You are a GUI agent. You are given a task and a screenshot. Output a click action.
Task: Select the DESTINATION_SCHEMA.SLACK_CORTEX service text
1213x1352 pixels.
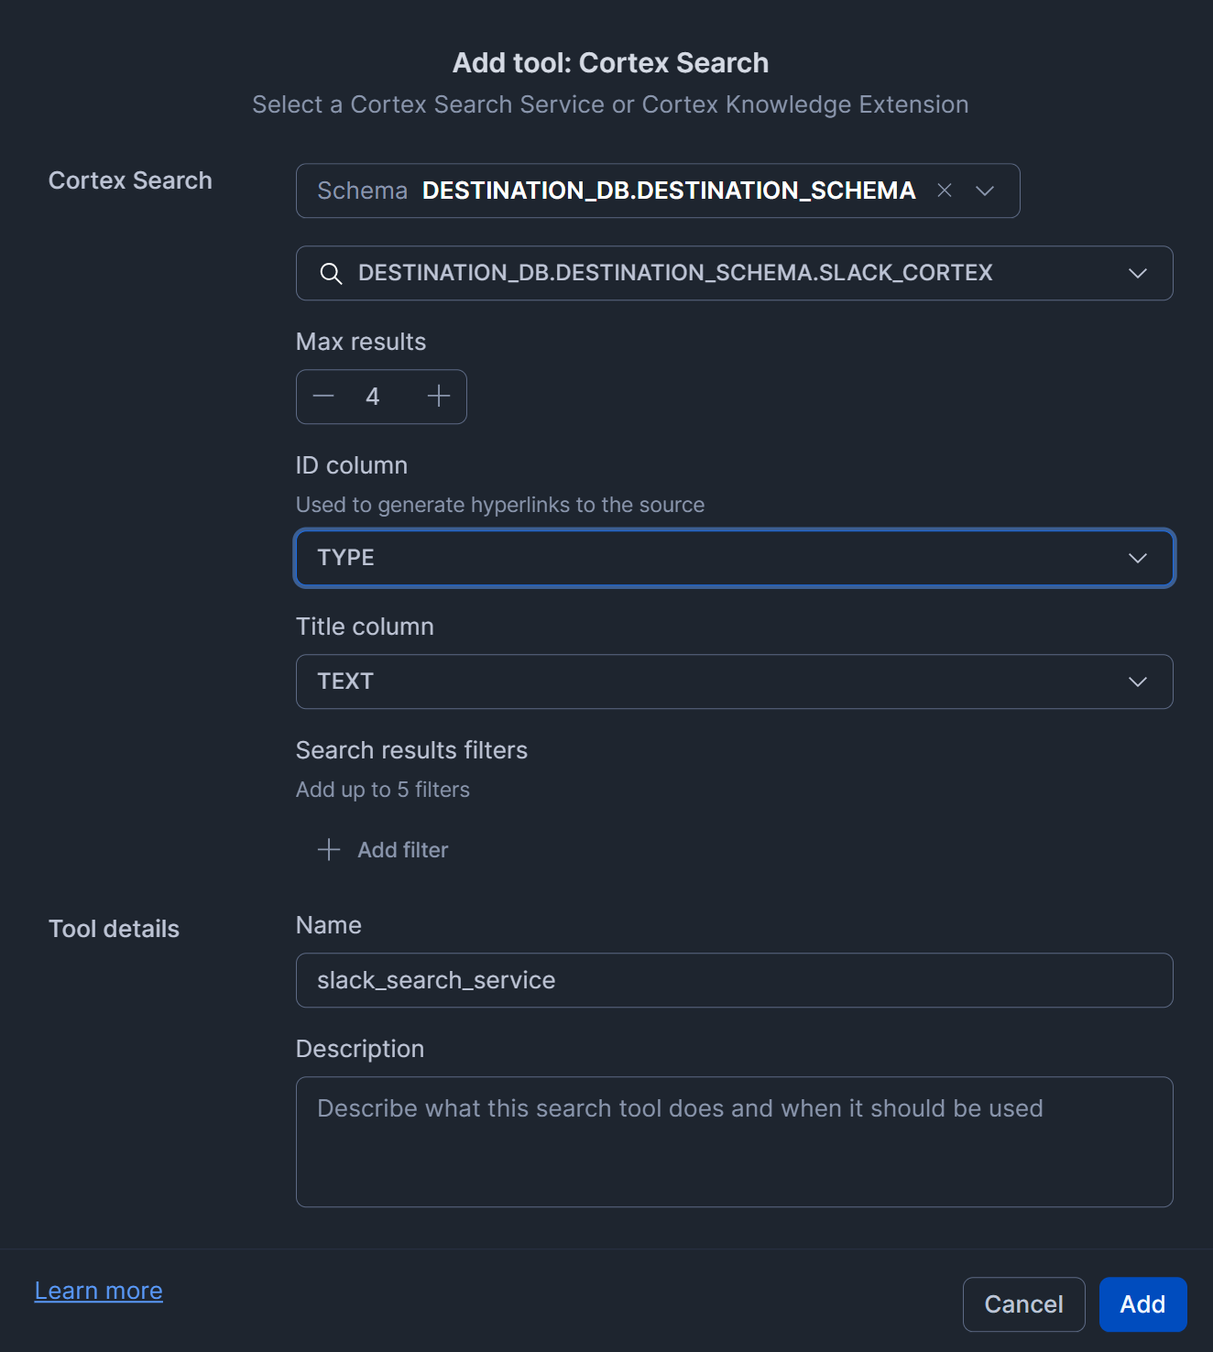pyautogui.click(x=675, y=273)
